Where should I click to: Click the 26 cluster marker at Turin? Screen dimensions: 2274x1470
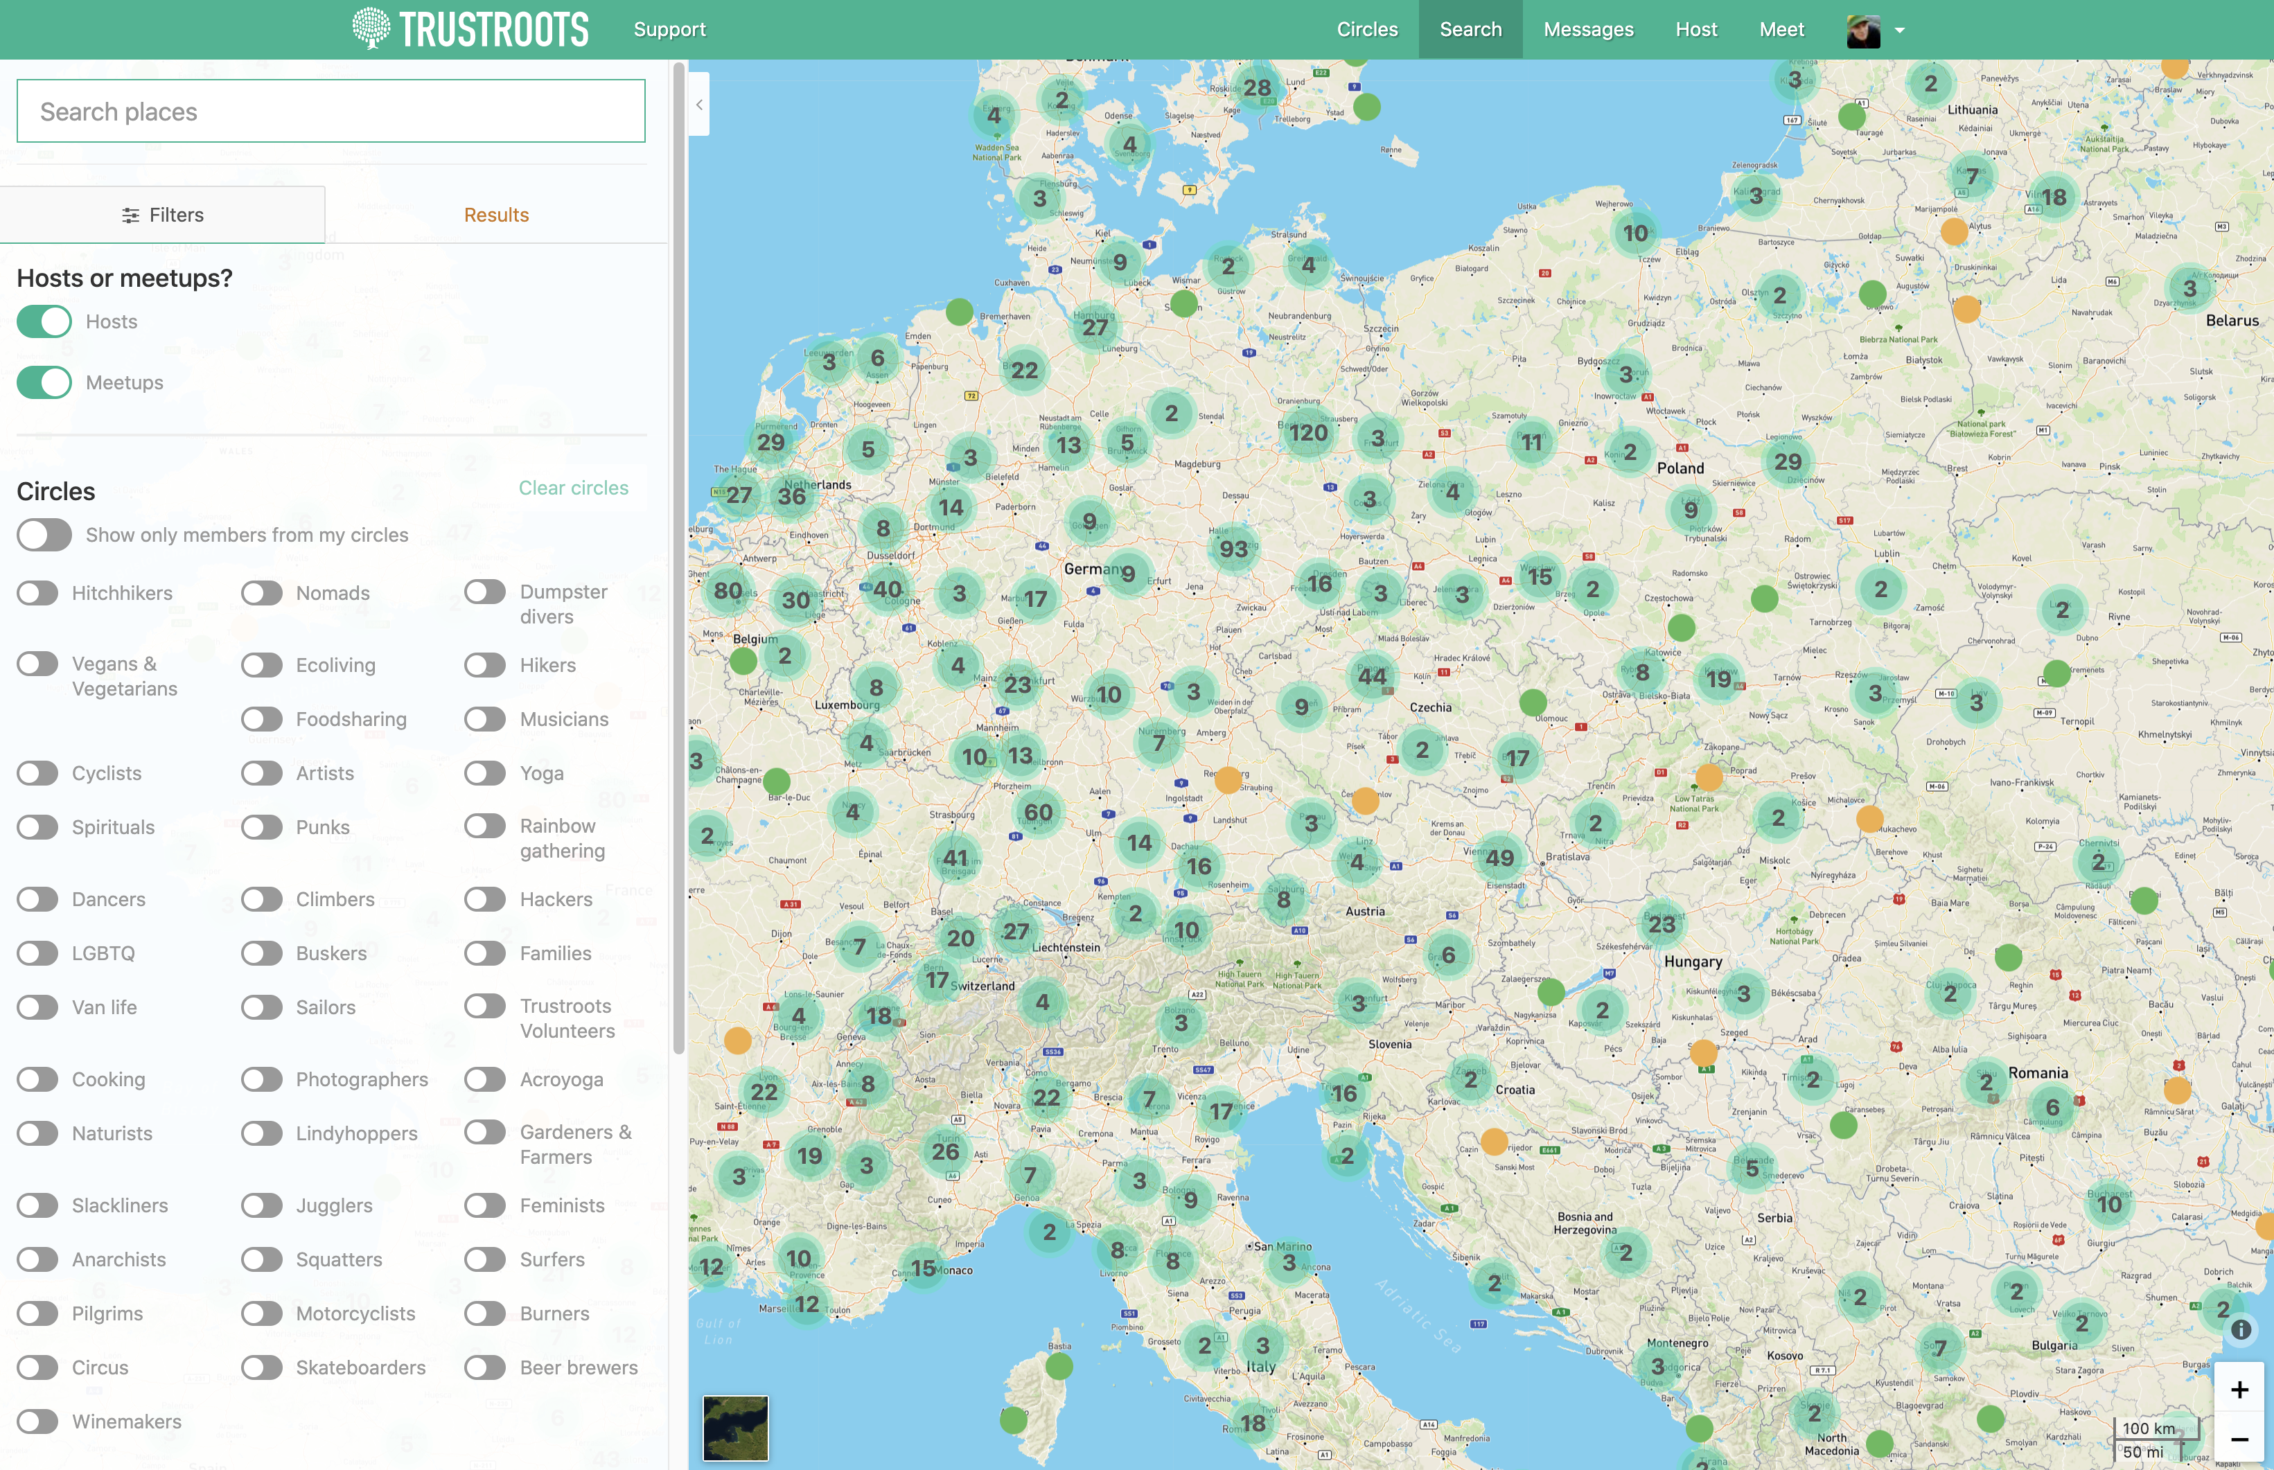pos(945,1151)
